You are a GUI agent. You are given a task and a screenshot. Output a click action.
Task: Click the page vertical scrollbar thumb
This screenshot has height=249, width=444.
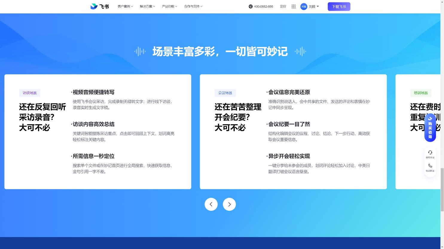[x=442, y=189]
